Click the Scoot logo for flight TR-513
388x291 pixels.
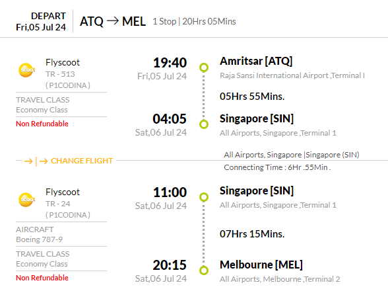pyautogui.click(x=26, y=70)
